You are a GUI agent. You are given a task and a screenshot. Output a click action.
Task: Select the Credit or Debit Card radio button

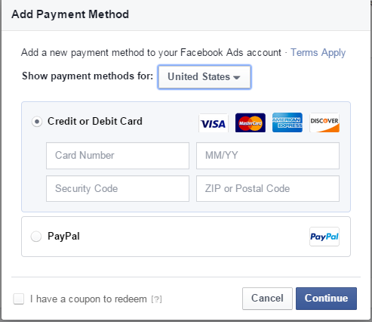tap(37, 122)
